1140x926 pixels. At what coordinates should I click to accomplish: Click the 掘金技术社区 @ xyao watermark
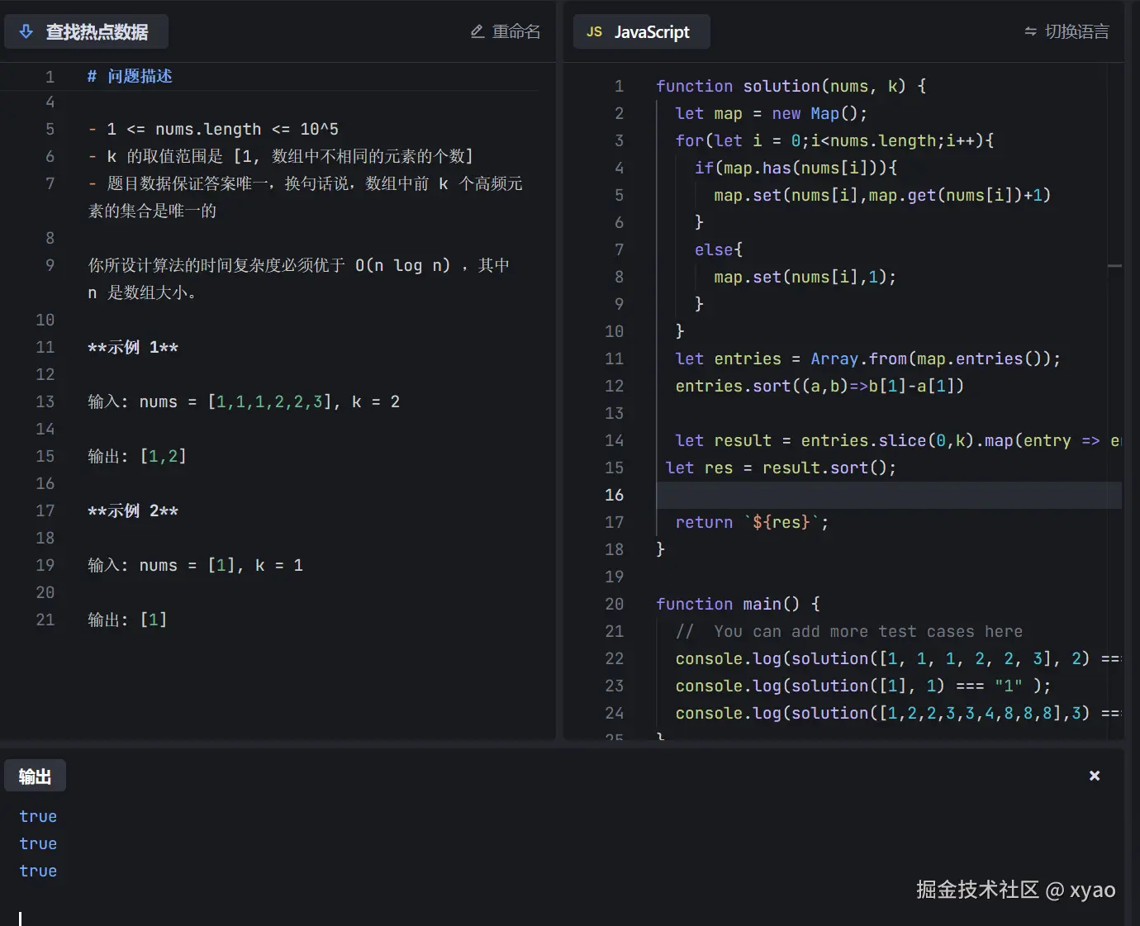(1016, 890)
